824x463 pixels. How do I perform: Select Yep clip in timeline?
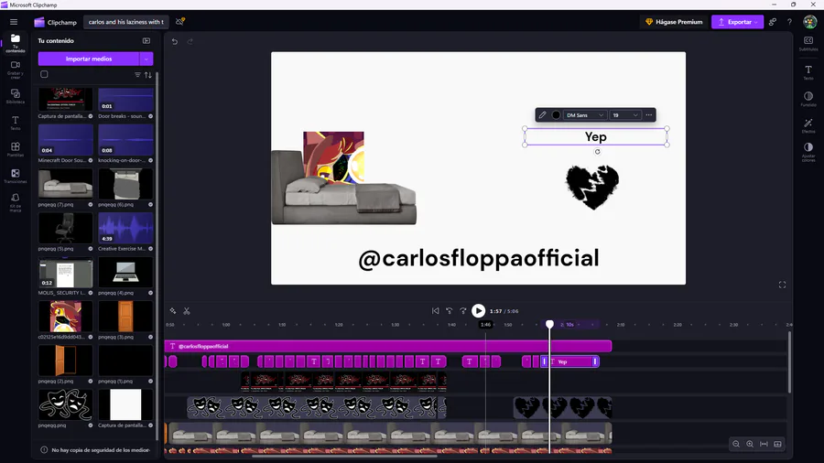pyautogui.click(x=570, y=361)
